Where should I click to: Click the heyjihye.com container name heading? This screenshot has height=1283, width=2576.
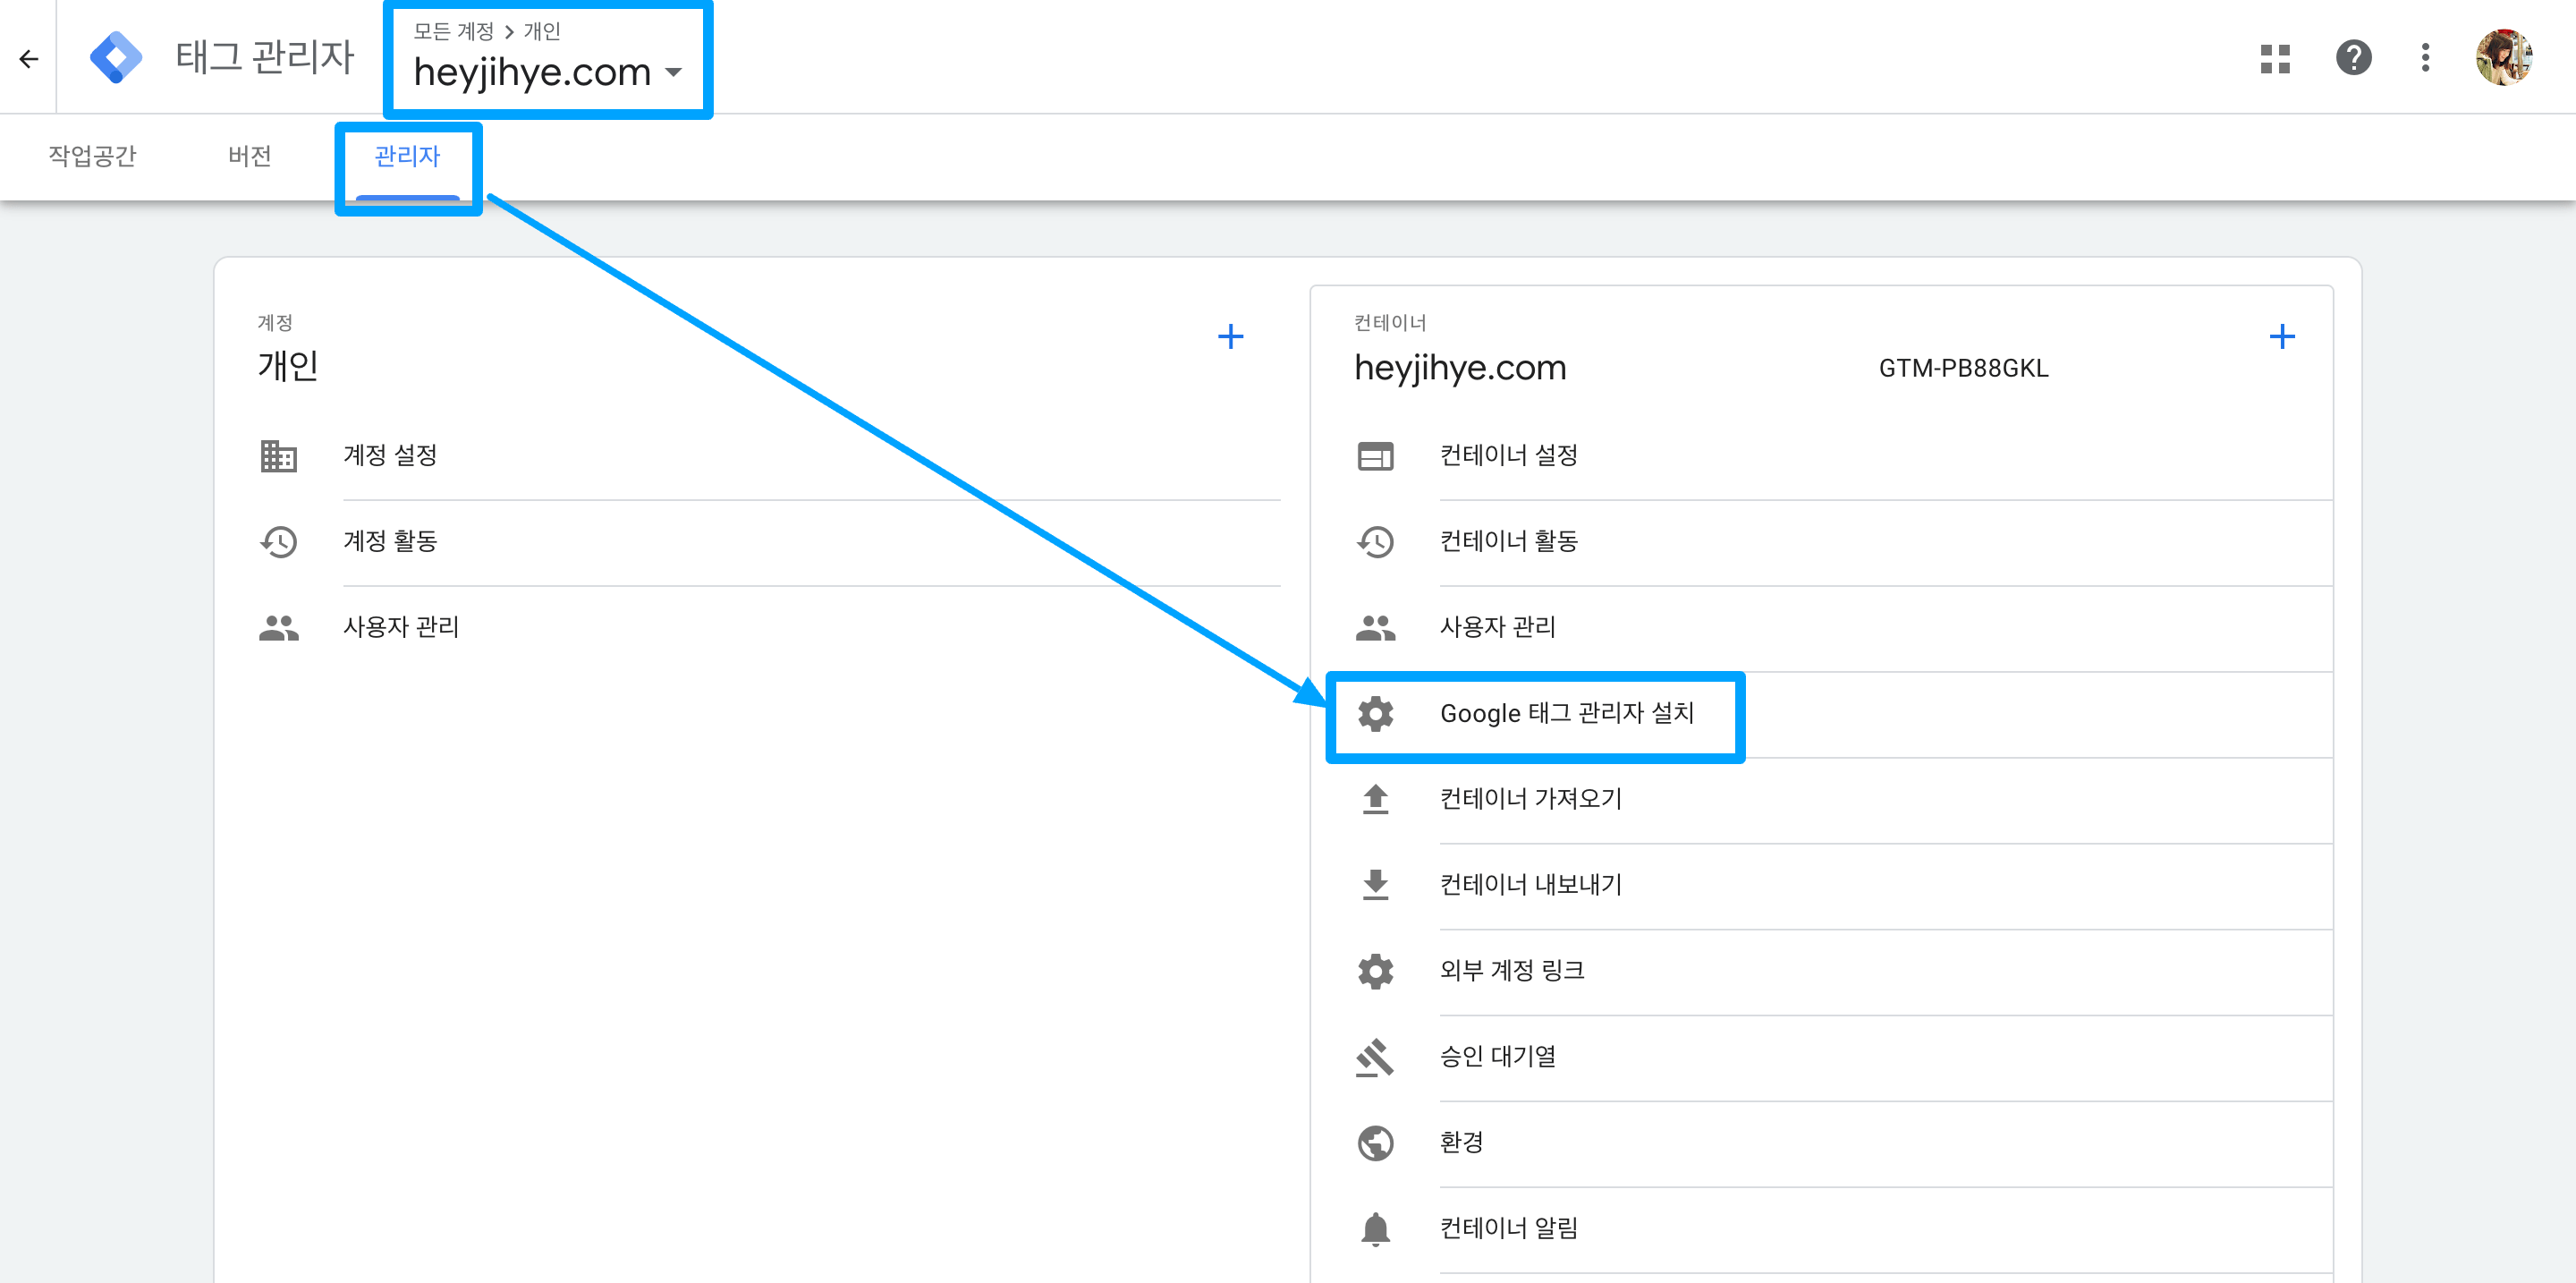[1460, 368]
